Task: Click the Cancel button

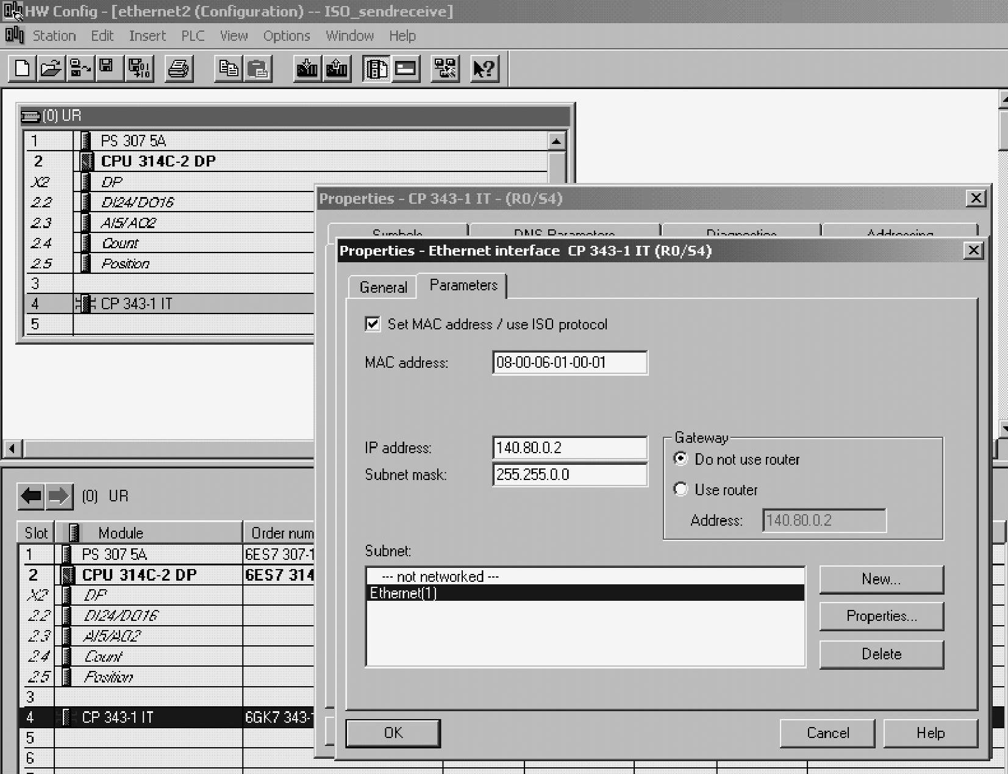Action: point(827,733)
